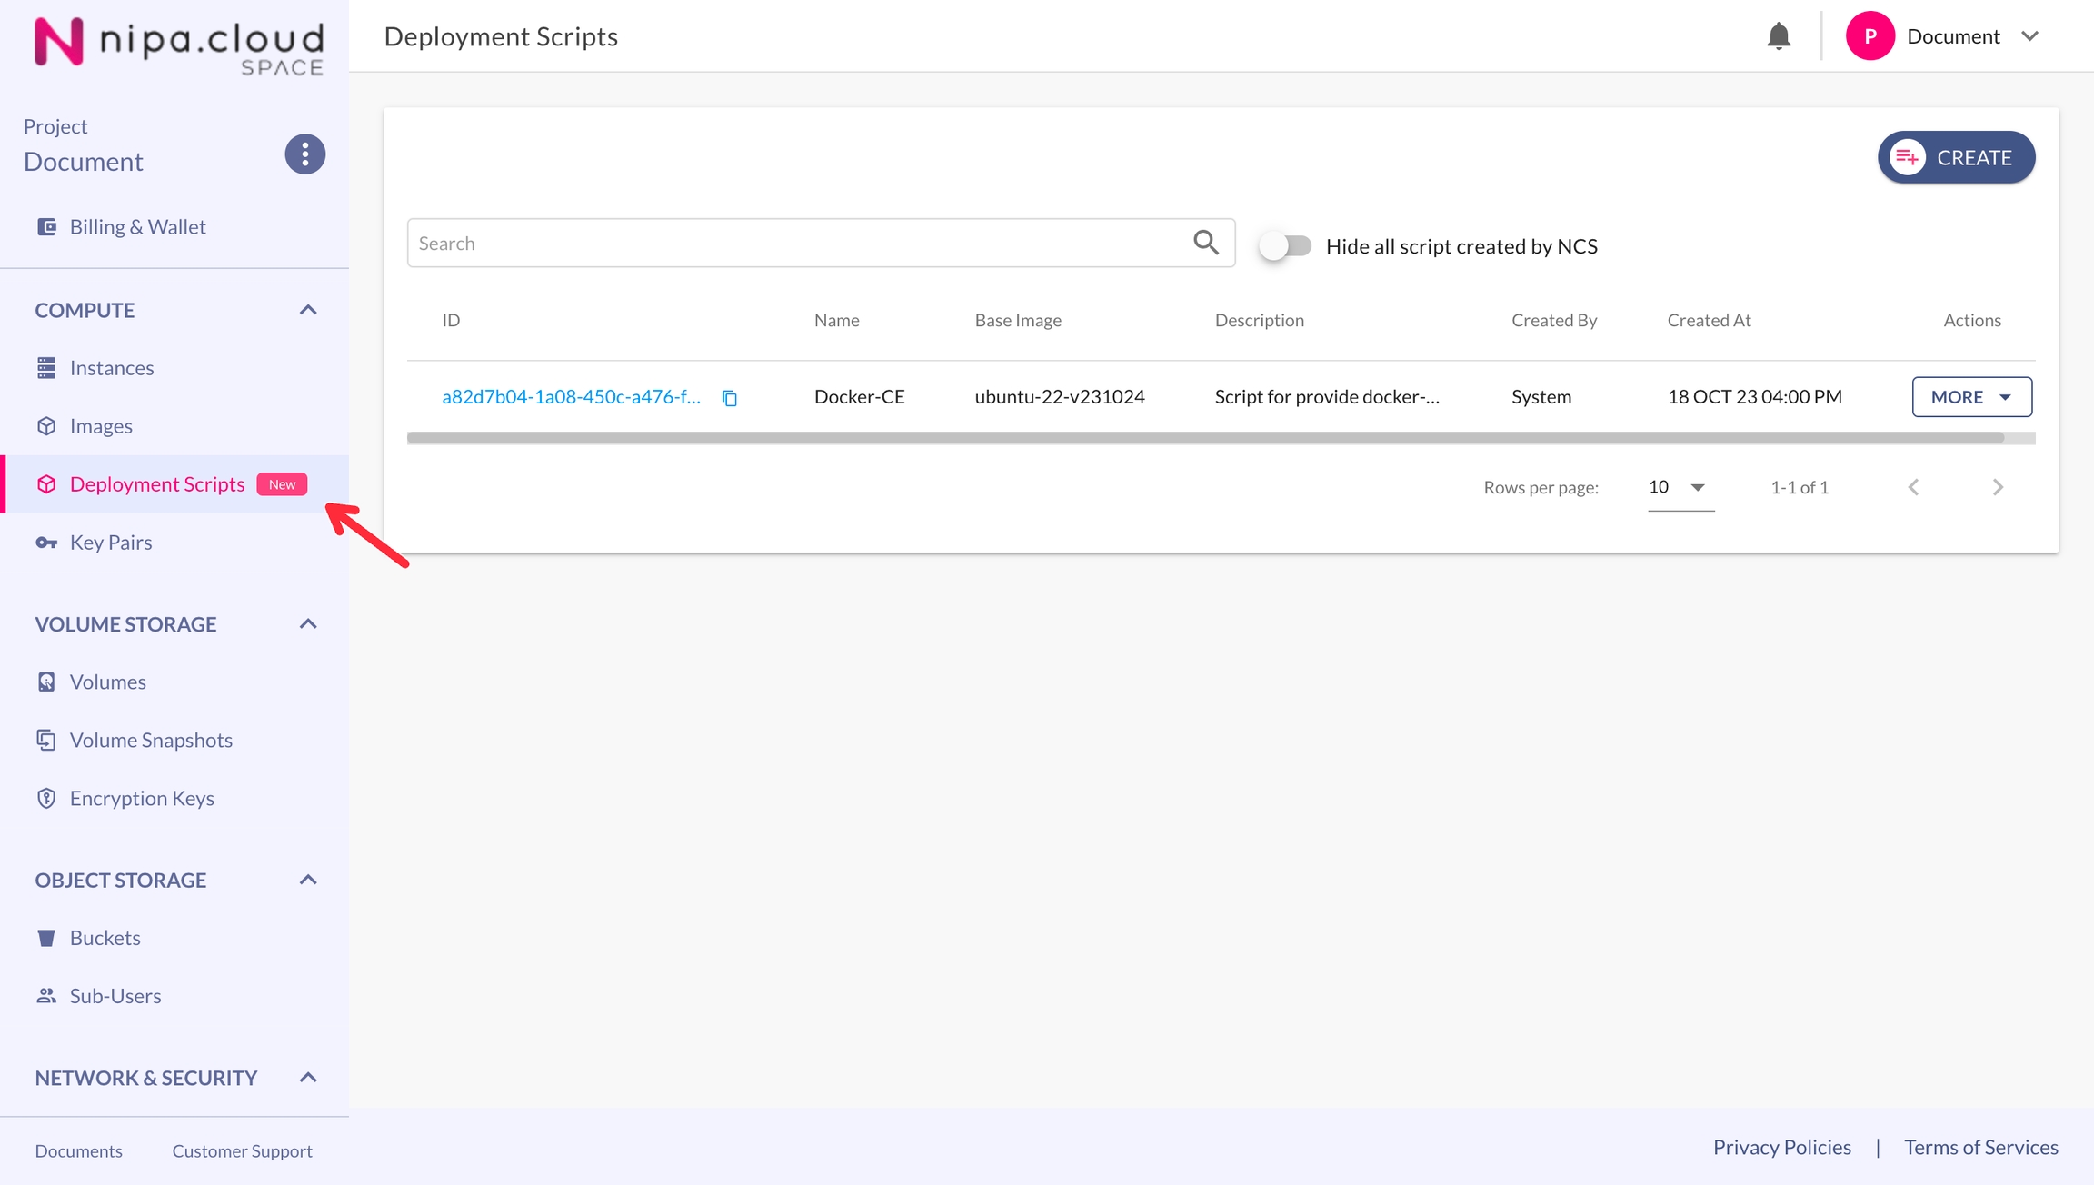Click the search magnifier icon
2094x1185 pixels.
1205,242
